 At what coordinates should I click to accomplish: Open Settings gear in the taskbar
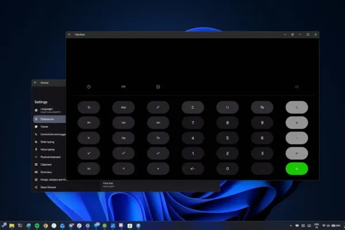pyautogui.click(x=87, y=225)
